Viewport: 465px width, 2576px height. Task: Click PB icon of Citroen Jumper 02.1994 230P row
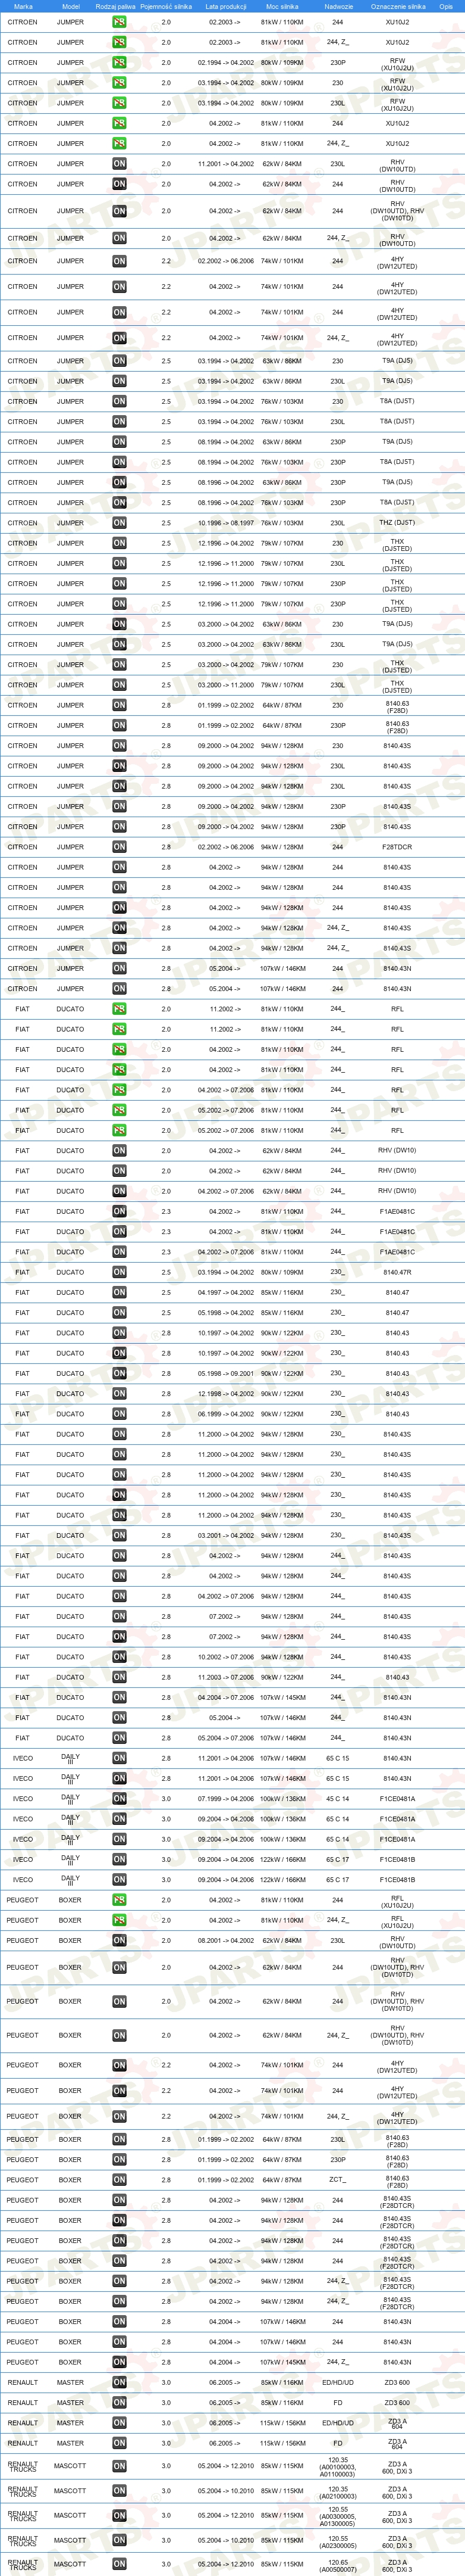tap(119, 63)
